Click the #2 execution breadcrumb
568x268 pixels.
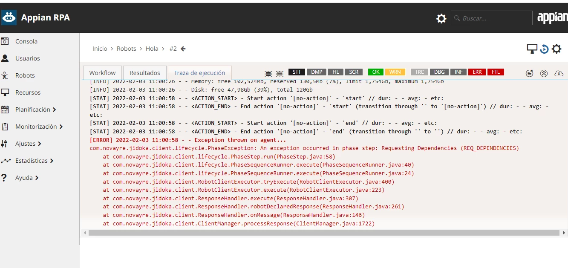[173, 49]
